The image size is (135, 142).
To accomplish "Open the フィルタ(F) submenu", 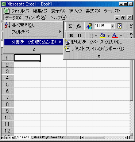I will click(34, 32).
